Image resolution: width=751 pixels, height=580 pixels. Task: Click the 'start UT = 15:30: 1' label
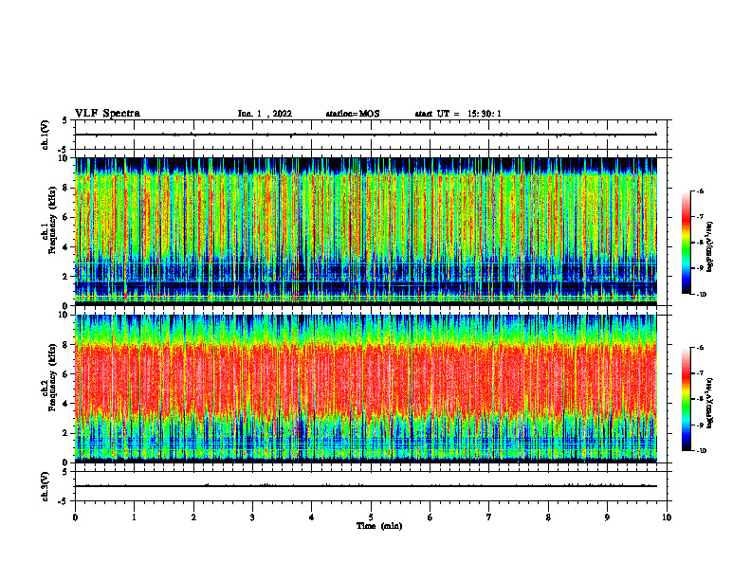pyautogui.click(x=458, y=114)
